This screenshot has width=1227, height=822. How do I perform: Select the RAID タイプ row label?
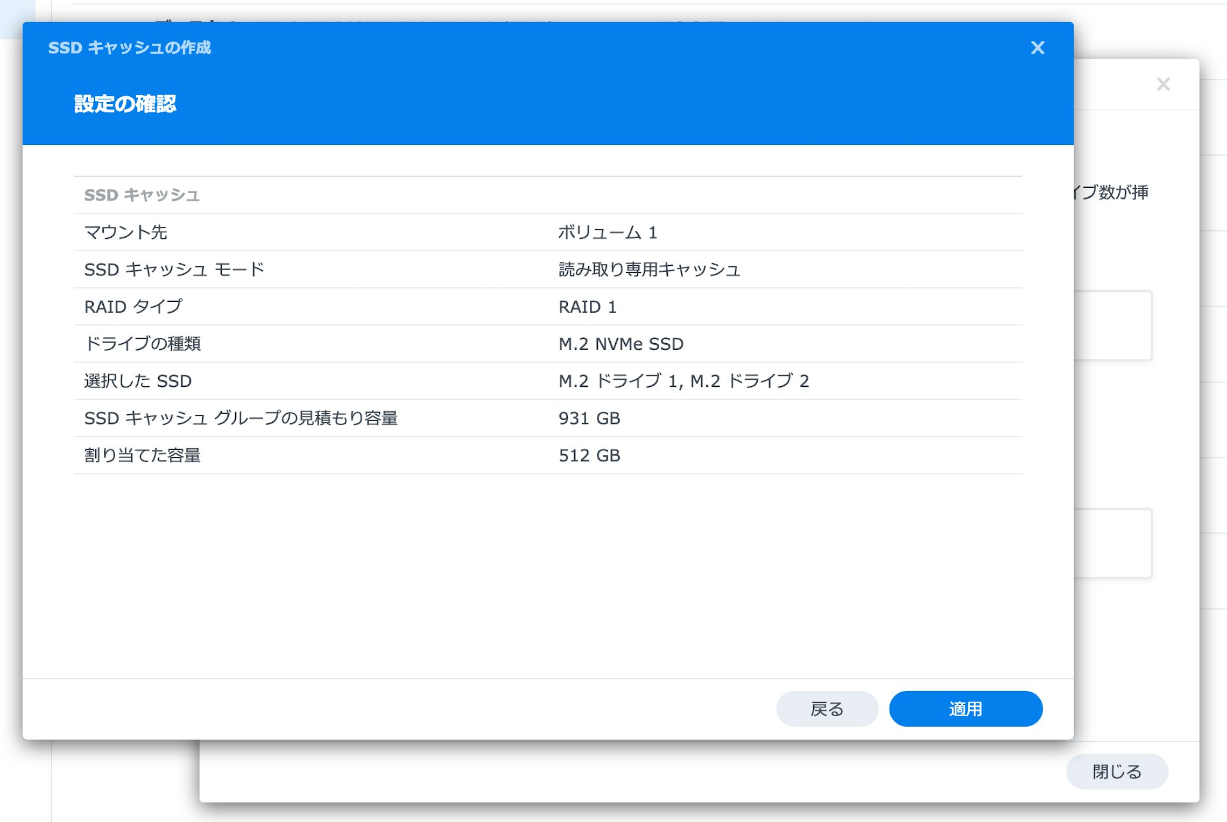[x=133, y=306]
